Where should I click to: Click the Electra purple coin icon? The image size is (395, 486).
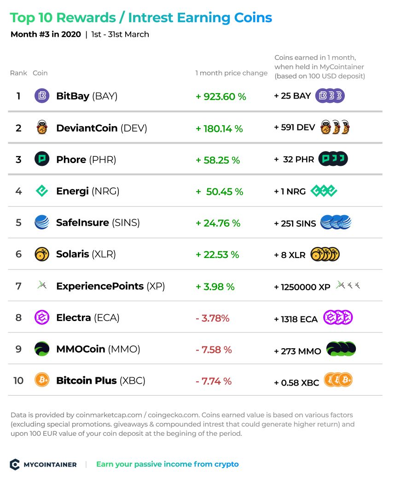42,317
